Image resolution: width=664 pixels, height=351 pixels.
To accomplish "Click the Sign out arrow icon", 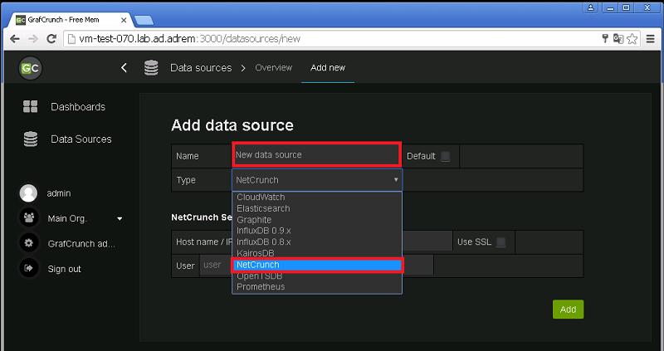I will 29,268.
